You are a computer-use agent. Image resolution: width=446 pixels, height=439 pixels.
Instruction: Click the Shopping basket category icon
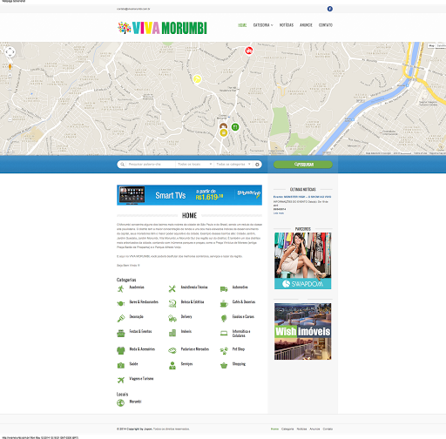224,366
